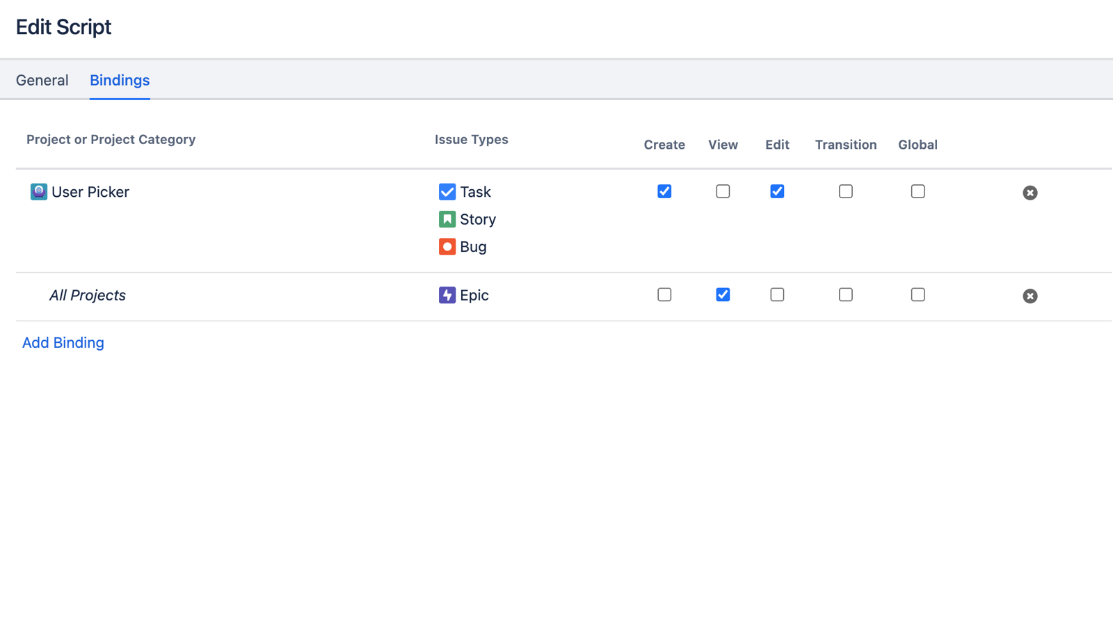This screenshot has width=1113, height=626.
Task: Uncheck Edit for User Picker binding
Action: [x=777, y=191]
